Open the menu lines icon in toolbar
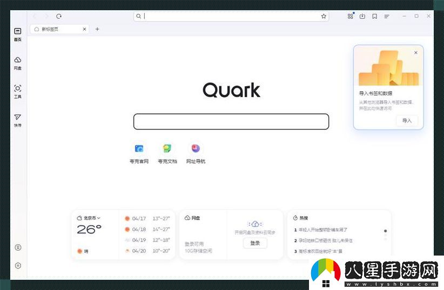 pos(387,16)
